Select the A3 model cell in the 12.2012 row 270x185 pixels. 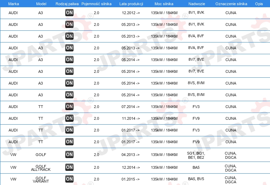[x=40, y=13]
